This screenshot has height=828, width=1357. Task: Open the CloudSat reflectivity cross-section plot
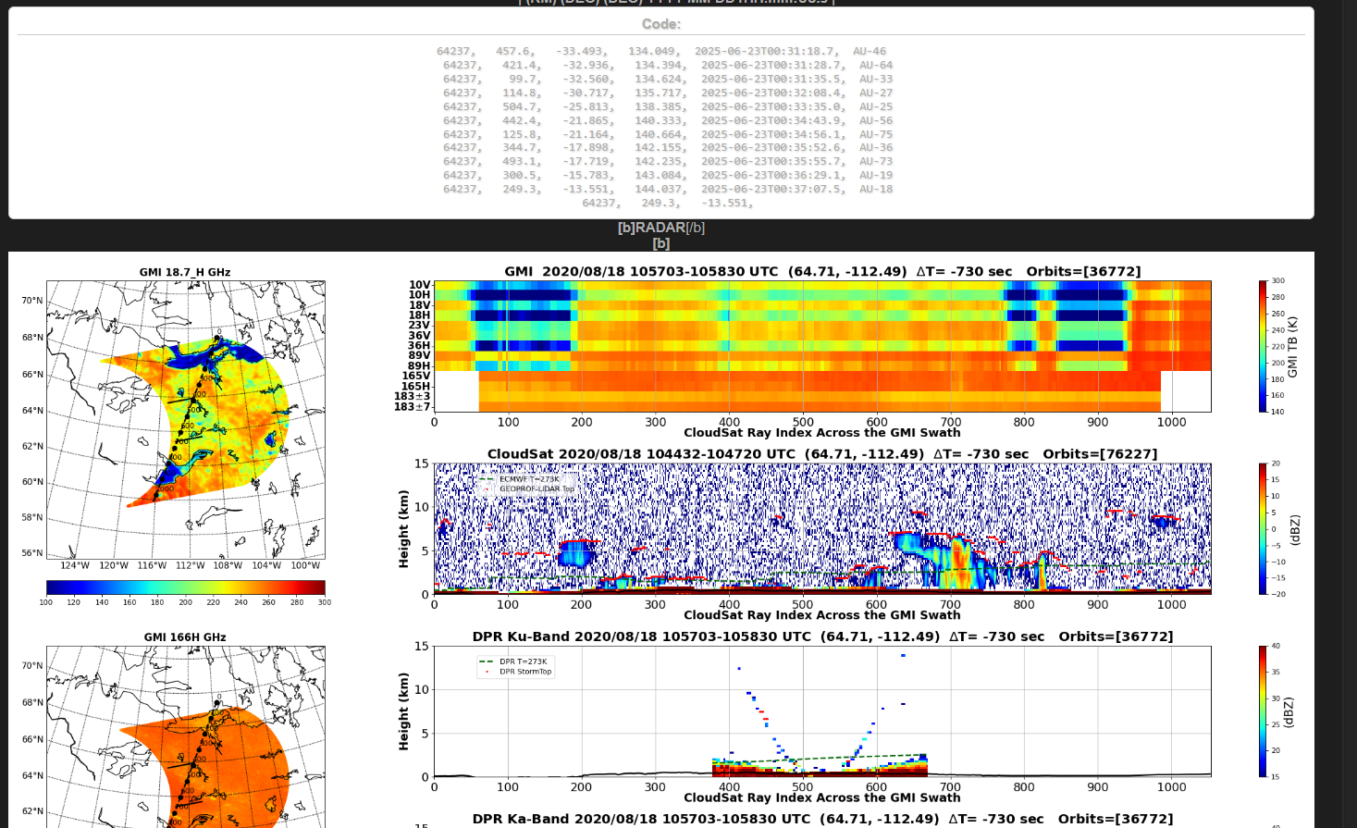[x=821, y=528]
